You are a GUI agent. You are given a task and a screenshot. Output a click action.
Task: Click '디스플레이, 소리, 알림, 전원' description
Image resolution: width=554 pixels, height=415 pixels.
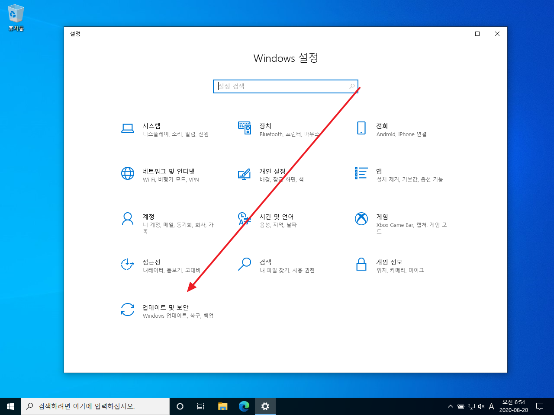point(176,134)
